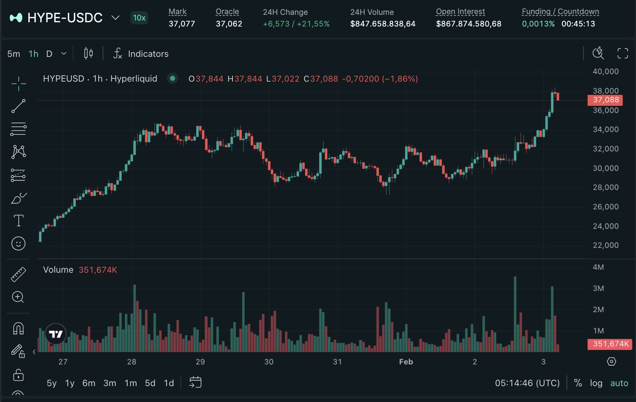Toggle the log scale option
The height and width of the screenshot is (402, 636).
coord(596,383)
